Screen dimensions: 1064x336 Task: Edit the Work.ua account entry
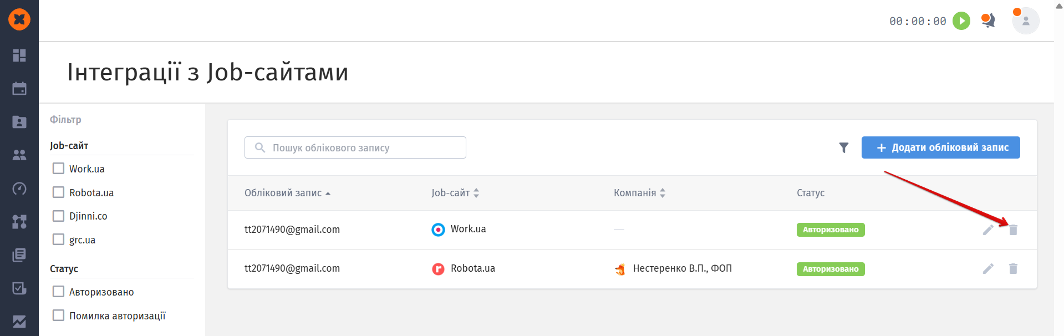coord(988,230)
